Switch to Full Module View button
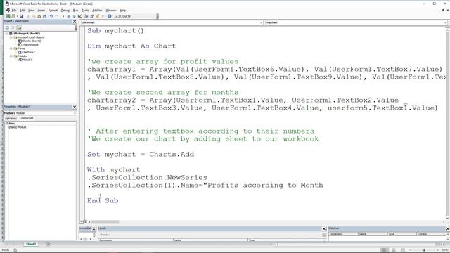The height and width of the screenshot is (253, 450). [x=86, y=221]
